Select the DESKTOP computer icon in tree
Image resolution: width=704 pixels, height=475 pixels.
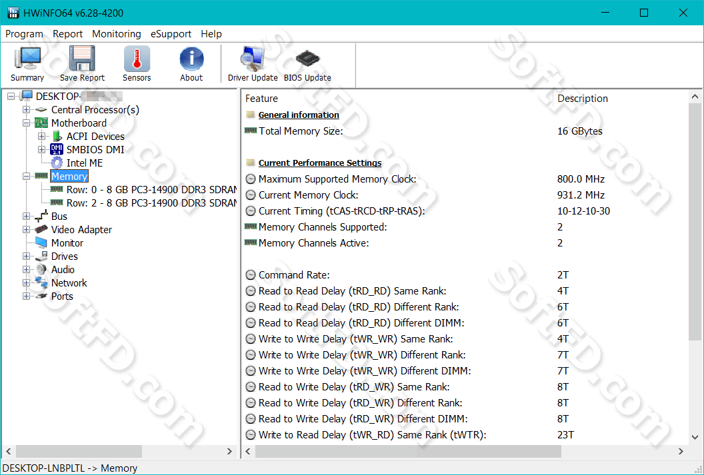tap(27, 96)
